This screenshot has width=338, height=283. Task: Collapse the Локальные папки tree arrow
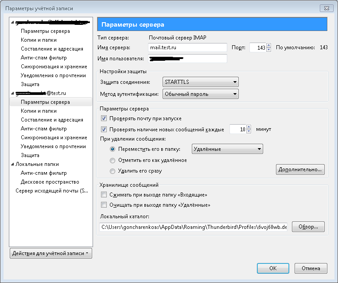12,164
